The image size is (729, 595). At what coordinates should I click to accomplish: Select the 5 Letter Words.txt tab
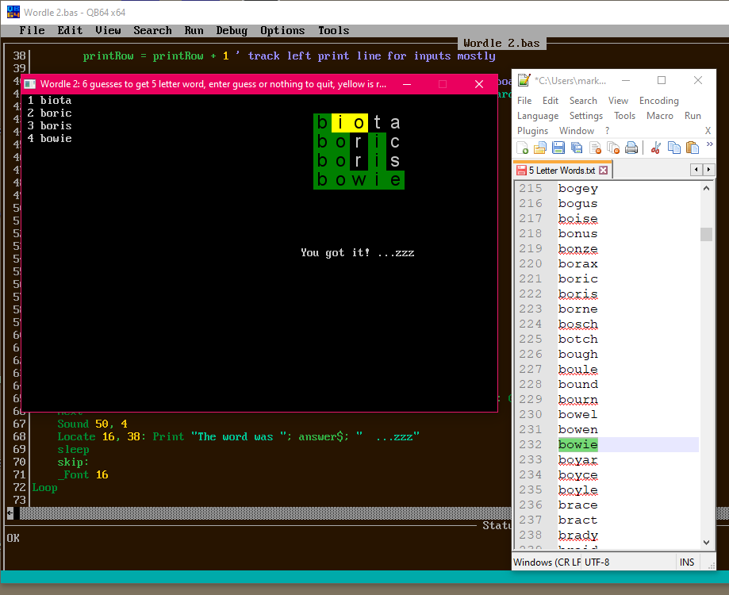pyautogui.click(x=562, y=170)
